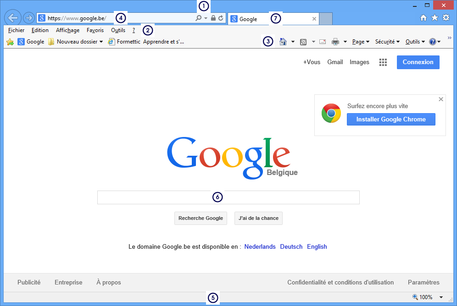This screenshot has height=306, width=457.
Task: Click the Home icon at top right
Action: tap(423, 18)
